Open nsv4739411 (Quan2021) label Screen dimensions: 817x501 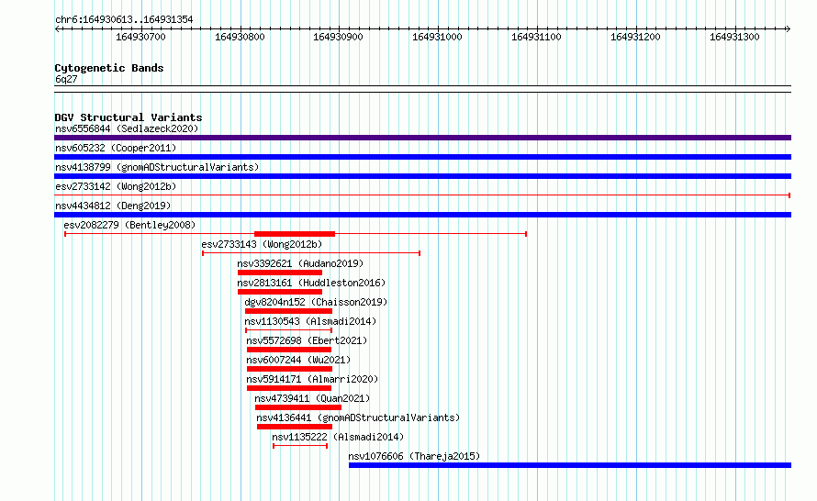tap(312, 398)
